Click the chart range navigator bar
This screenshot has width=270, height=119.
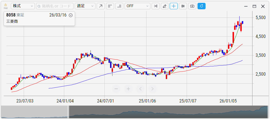[168, 112]
